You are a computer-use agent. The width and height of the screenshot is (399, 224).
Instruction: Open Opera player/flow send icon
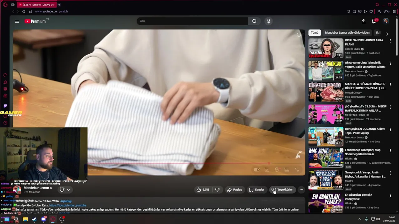(x=365, y=12)
